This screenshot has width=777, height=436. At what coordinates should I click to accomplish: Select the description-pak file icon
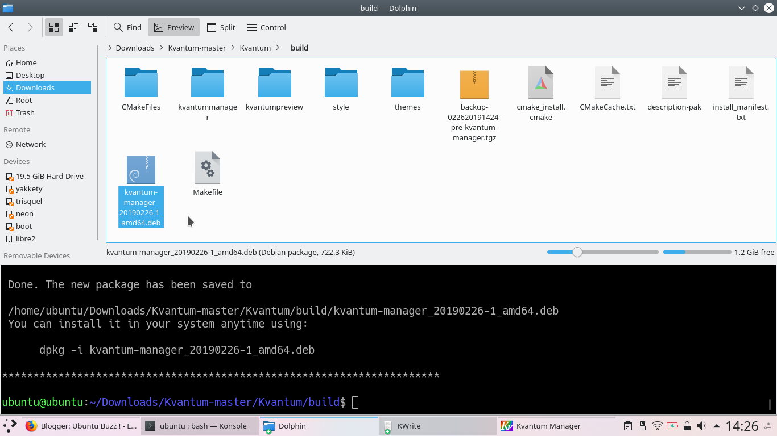pos(675,82)
